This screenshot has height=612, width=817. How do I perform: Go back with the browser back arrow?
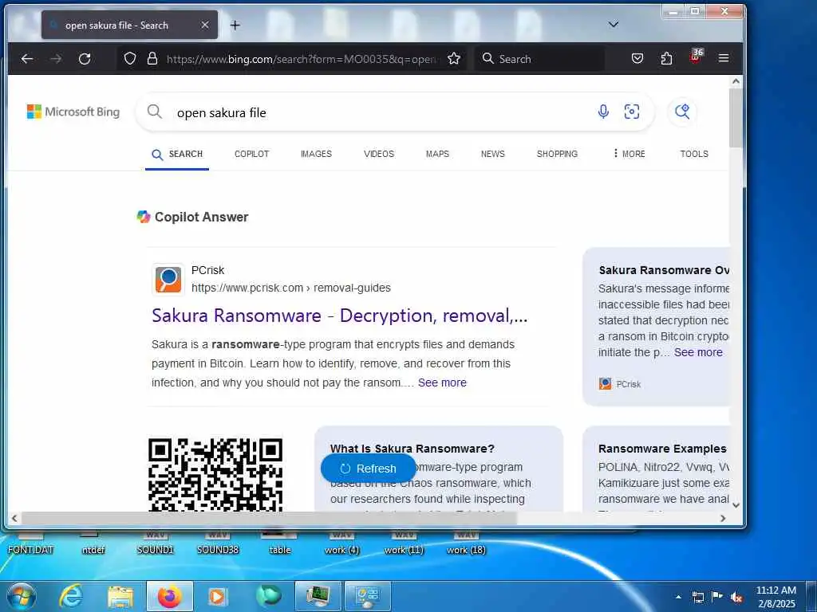click(27, 59)
